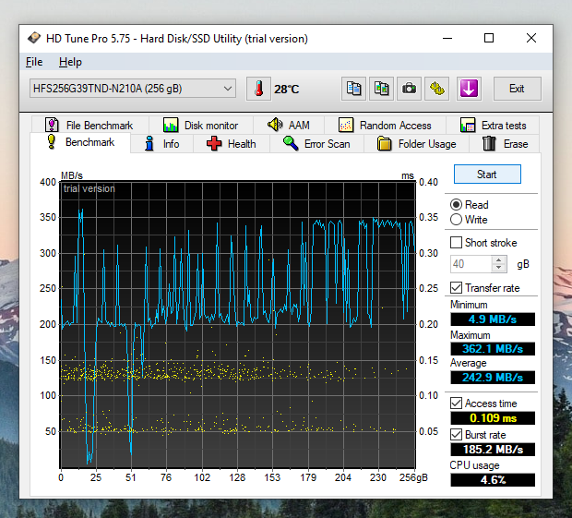Click the HD Tune app icon in title bar
This screenshot has height=518, width=572.
pyautogui.click(x=34, y=38)
